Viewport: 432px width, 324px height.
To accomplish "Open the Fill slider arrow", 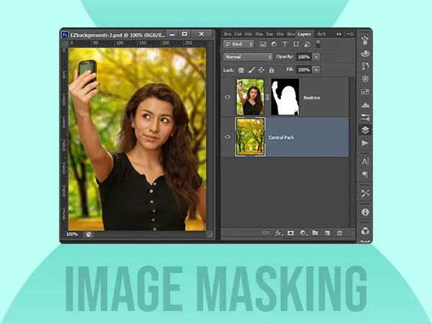I will [x=316, y=70].
